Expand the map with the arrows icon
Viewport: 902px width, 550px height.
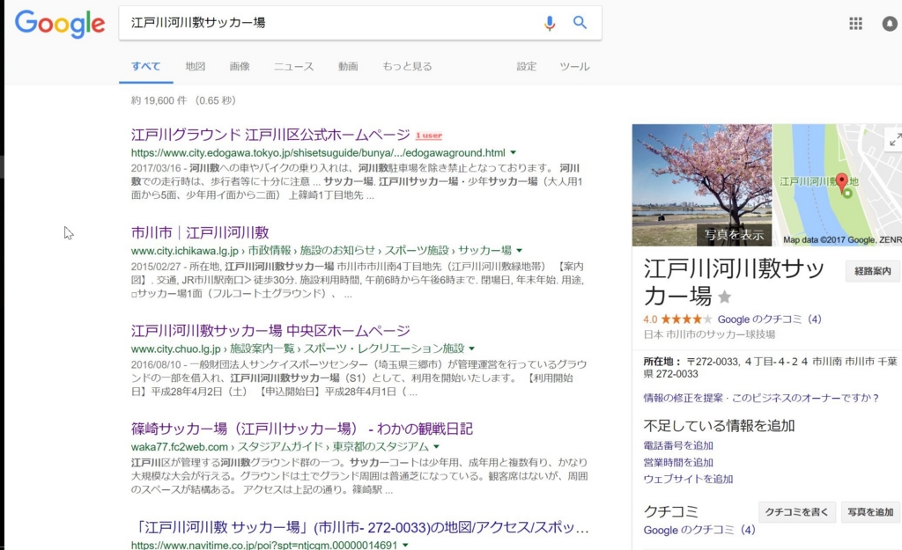coord(895,140)
